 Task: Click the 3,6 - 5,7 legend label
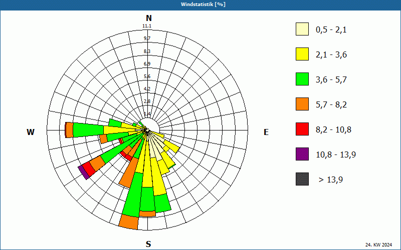pos(331,80)
